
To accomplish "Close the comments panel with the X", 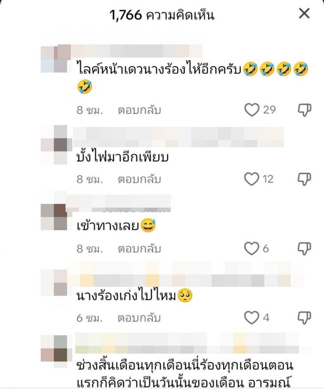I will [x=304, y=13].
